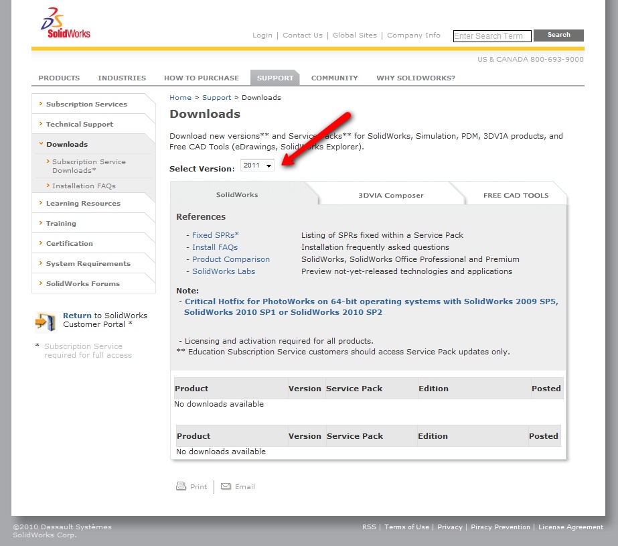Expand Certification sidebar item
The height and width of the screenshot is (546, 618).
click(x=70, y=244)
